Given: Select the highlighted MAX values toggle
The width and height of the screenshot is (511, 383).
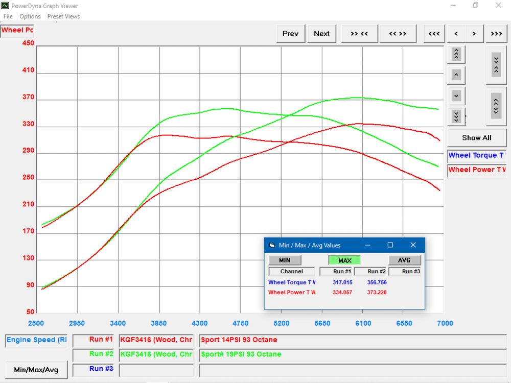Looking at the screenshot, I should coord(344,260).
